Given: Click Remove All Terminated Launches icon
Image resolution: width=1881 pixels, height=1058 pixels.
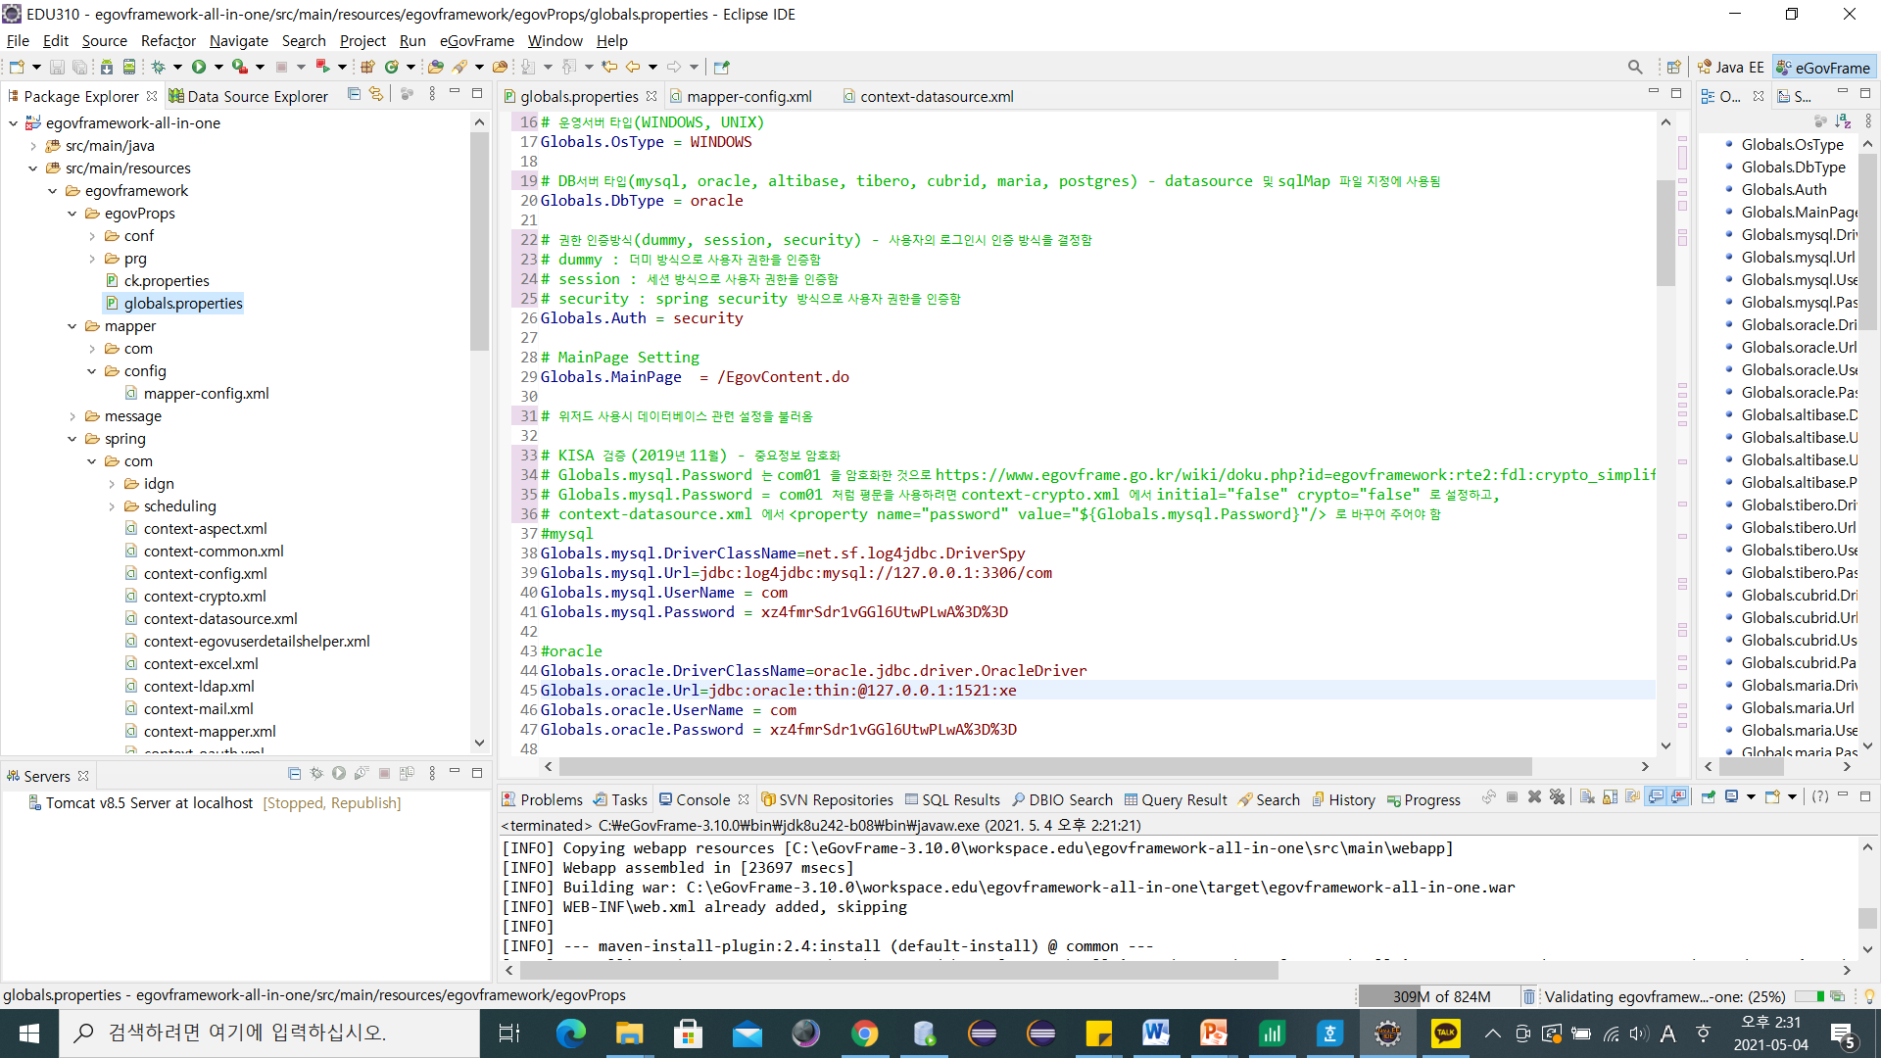Looking at the screenshot, I should [1558, 797].
